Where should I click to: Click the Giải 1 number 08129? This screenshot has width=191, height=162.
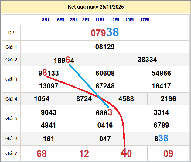pyautogui.click(x=105, y=47)
